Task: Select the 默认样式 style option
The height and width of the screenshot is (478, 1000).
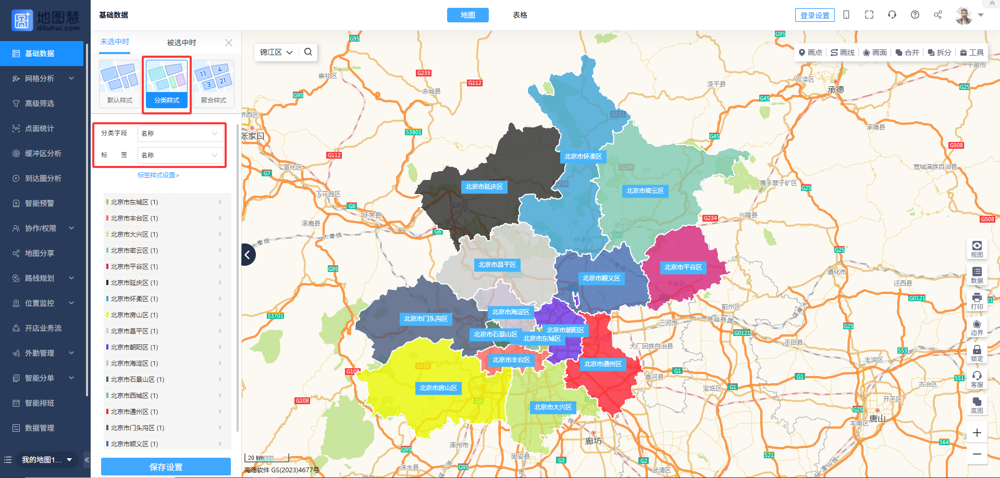Action: (120, 83)
